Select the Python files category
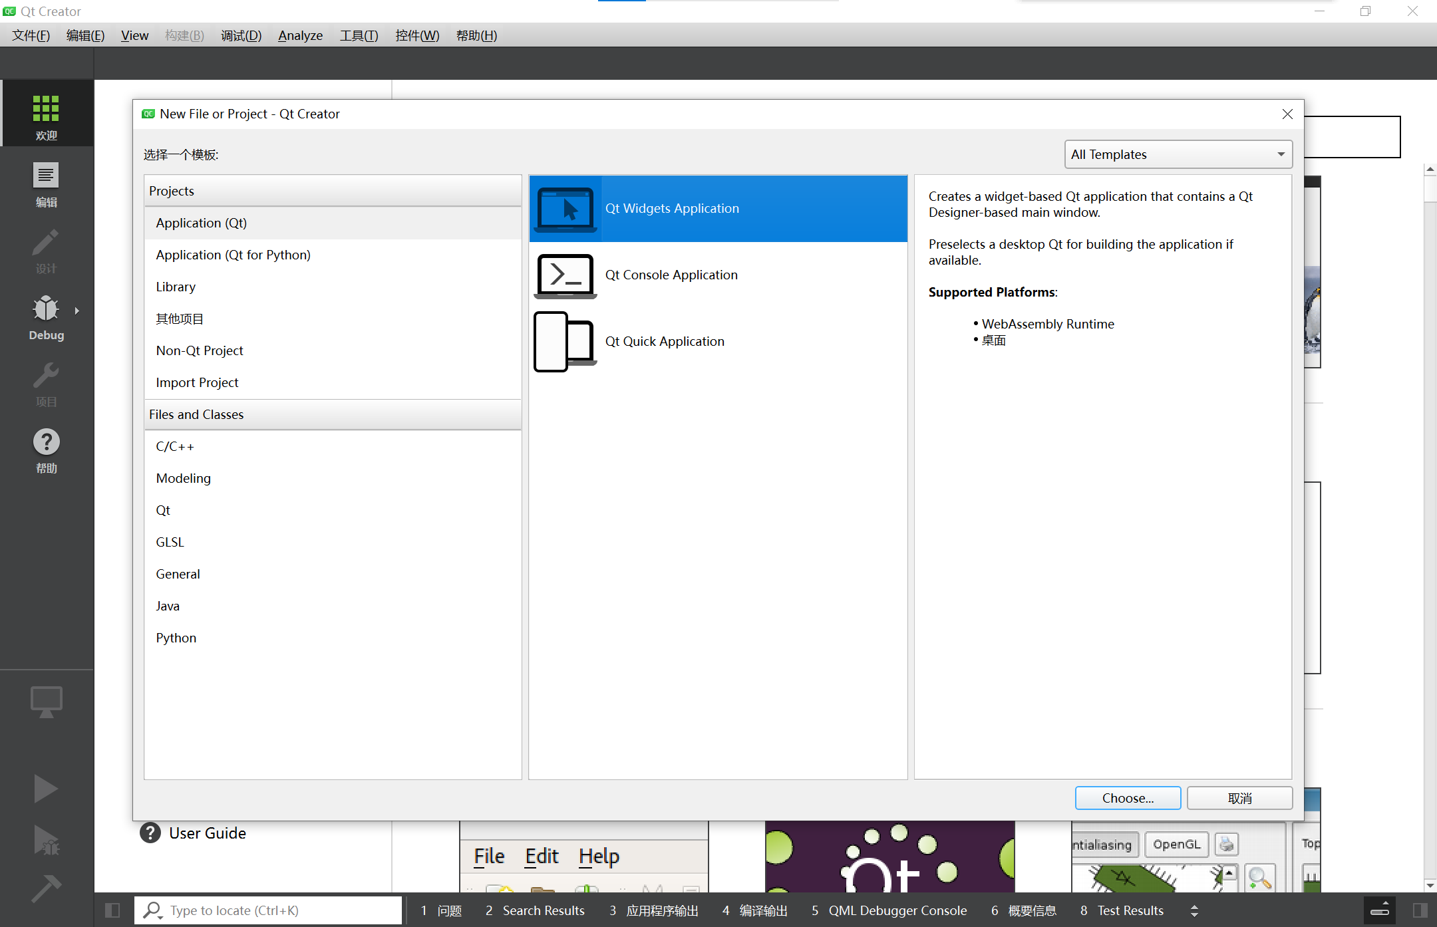 pyautogui.click(x=333, y=638)
